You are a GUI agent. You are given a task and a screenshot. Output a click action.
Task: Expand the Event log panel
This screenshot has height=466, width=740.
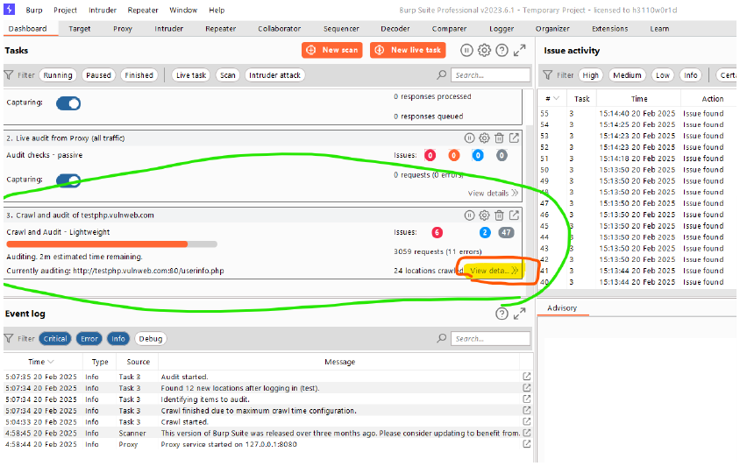520,314
